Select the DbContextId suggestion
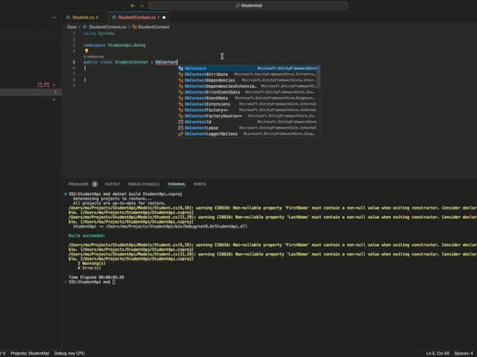 point(248,122)
